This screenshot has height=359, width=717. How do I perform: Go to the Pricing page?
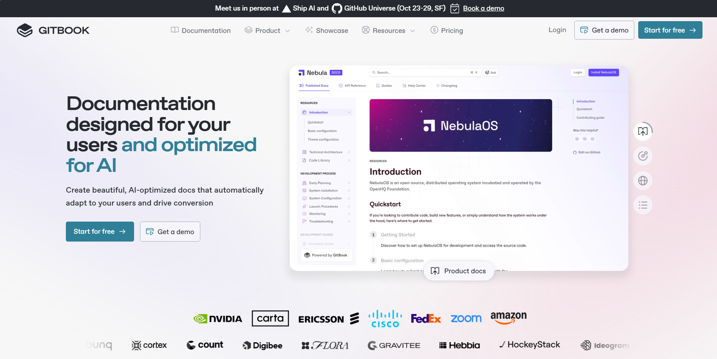click(x=447, y=30)
